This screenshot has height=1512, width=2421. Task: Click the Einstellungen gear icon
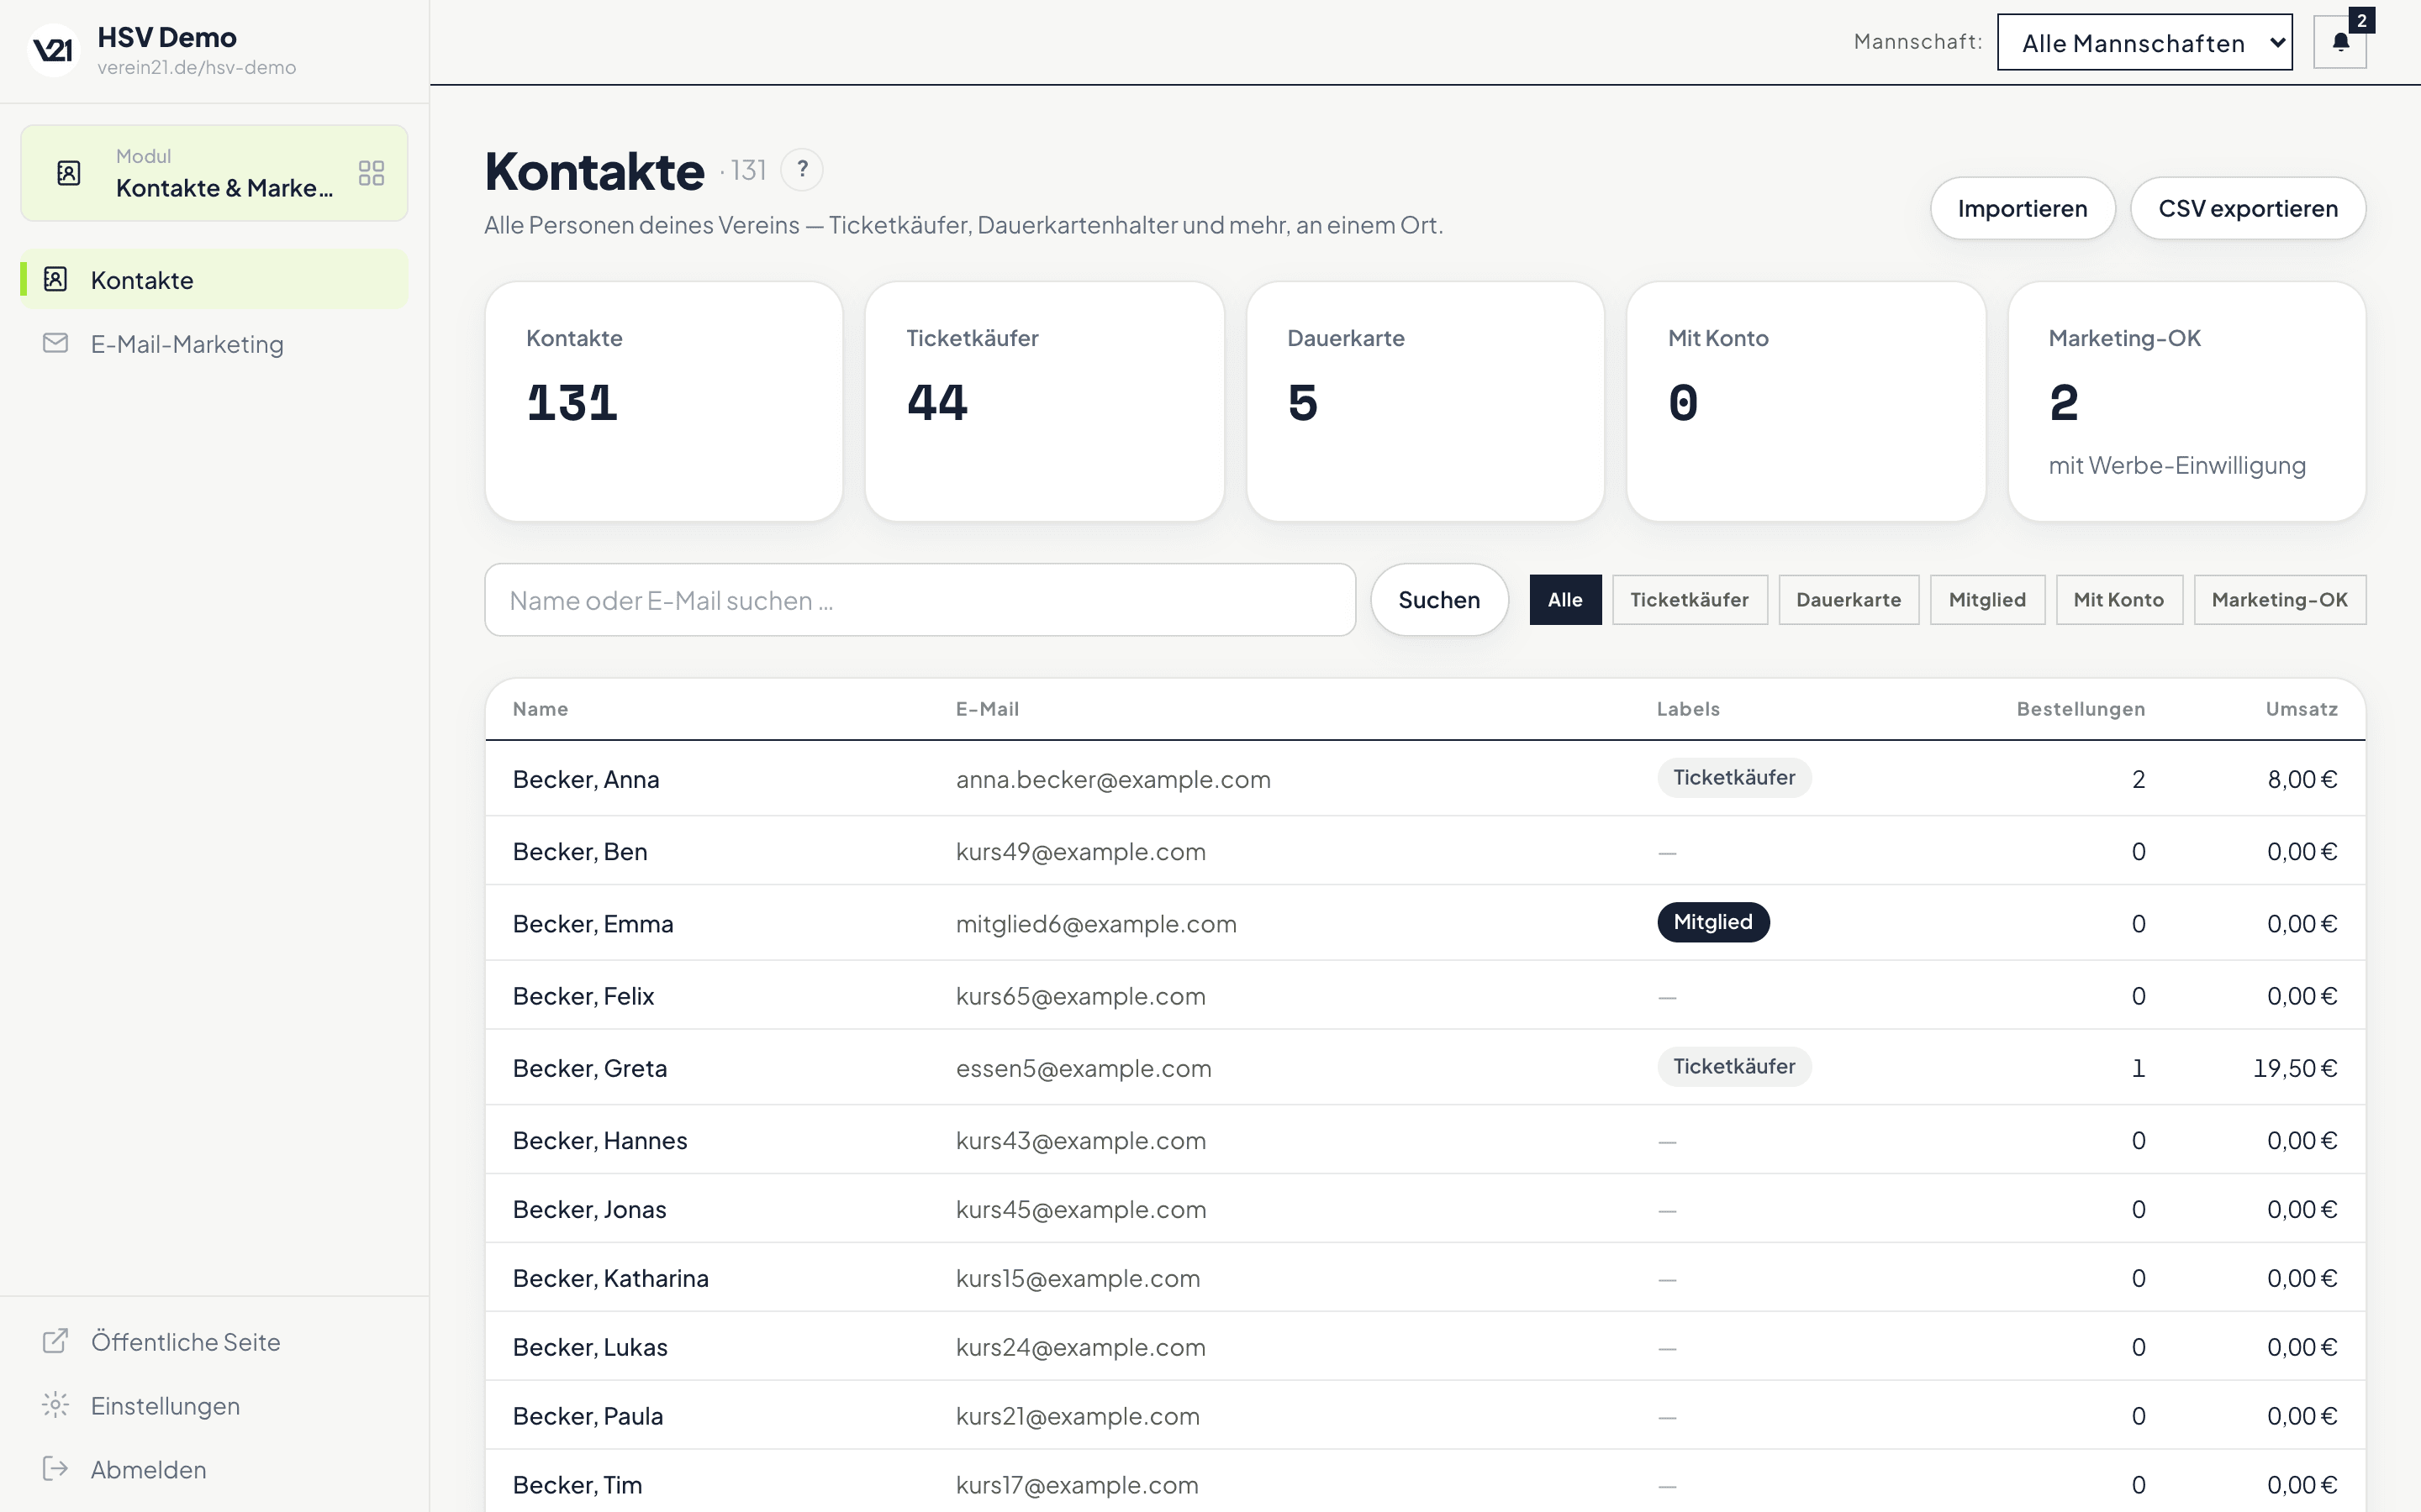tap(56, 1405)
